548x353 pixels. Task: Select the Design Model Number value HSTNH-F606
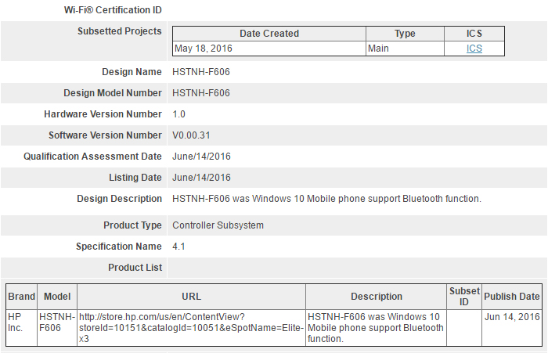[201, 93]
